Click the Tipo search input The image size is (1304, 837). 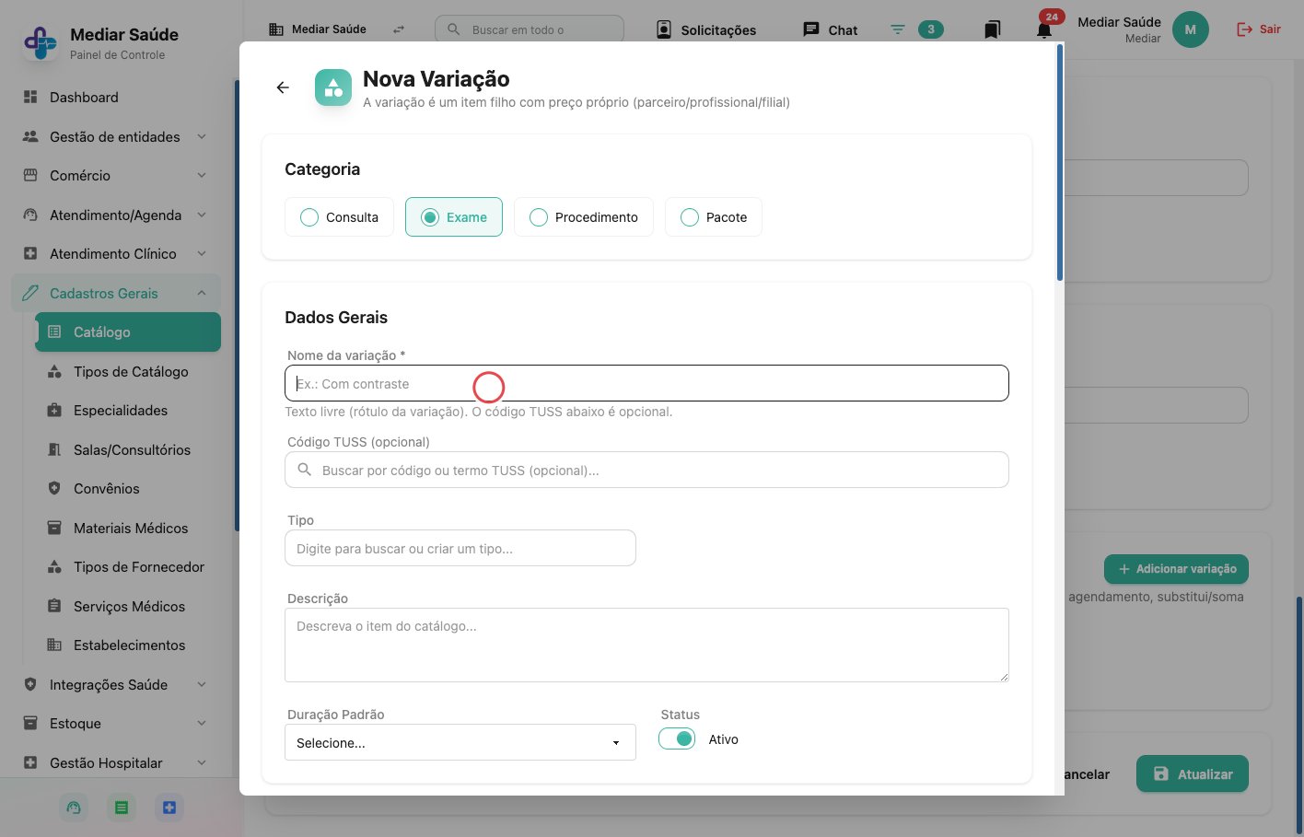460,548
